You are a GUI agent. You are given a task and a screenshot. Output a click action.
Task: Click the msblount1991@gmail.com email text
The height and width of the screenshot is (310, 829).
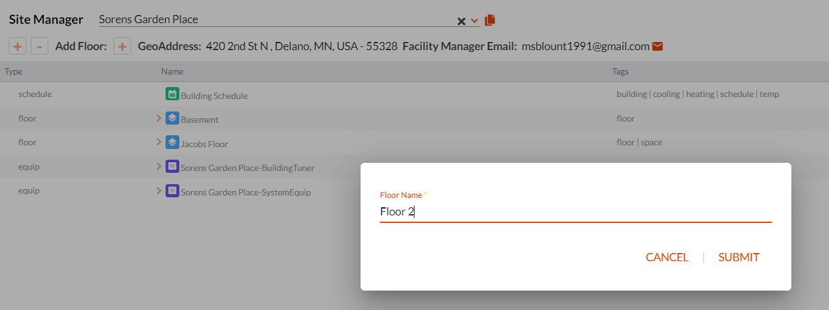click(x=586, y=46)
